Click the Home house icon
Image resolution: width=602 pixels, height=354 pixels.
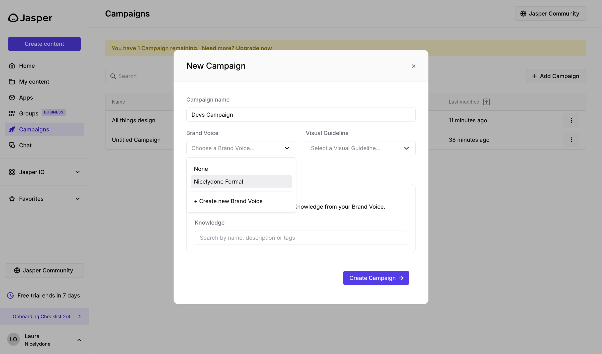(x=12, y=66)
